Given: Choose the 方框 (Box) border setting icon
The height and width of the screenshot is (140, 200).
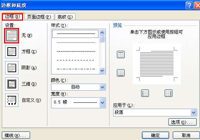Looking at the screenshot, I should 12,52.
